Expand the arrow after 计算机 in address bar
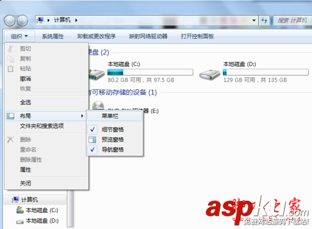This screenshot has width=312, height=229. point(76,20)
